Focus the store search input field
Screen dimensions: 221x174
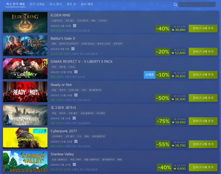(x=197, y=4)
